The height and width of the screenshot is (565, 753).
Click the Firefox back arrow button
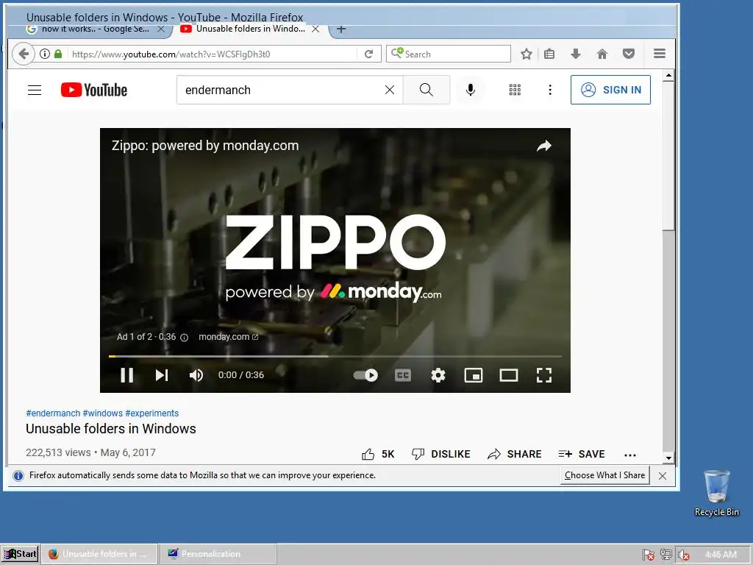tap(23, 54)
